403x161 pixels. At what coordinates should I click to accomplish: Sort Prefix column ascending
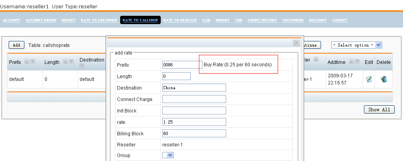26,62
